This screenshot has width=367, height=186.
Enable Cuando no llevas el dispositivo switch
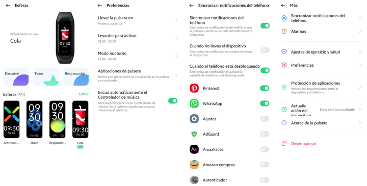click(x=265, y=50)
